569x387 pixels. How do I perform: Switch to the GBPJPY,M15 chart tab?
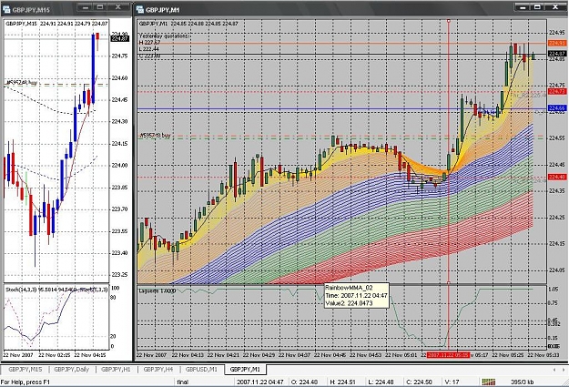coord(25,369)
